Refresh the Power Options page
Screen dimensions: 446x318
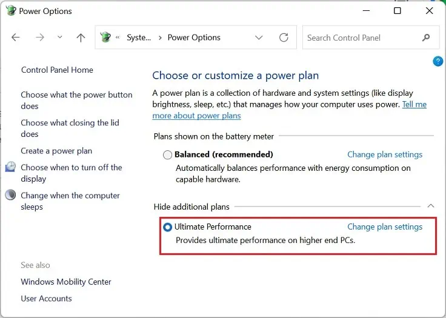pos(284,38)
